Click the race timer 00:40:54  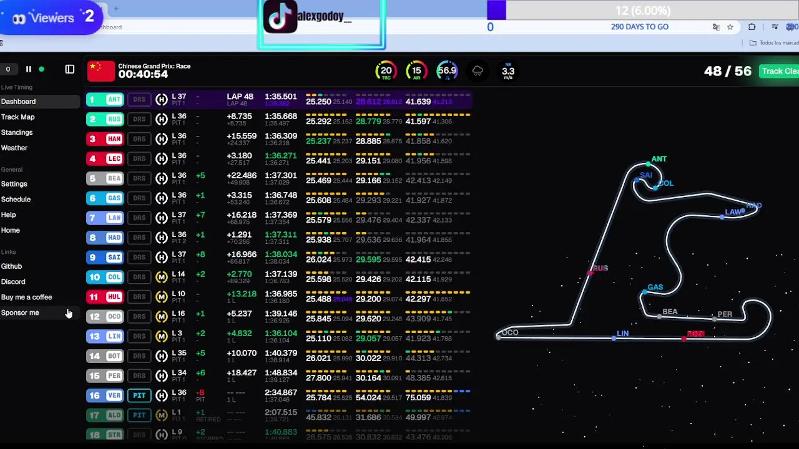point(143,74)
